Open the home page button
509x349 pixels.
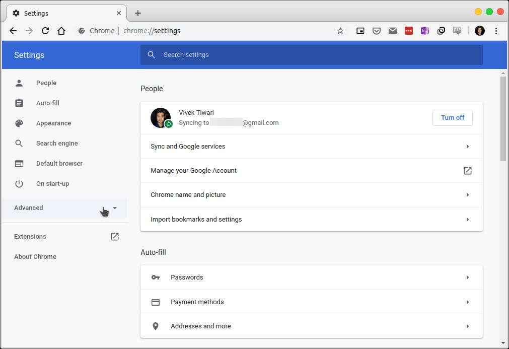61,31
